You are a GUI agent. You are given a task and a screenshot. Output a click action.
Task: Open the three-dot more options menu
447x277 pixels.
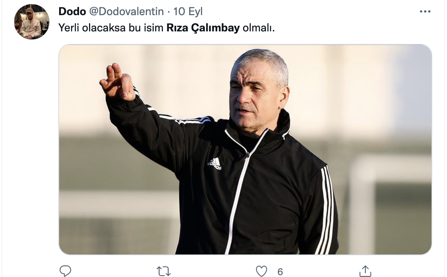click(x=425, y=12)
